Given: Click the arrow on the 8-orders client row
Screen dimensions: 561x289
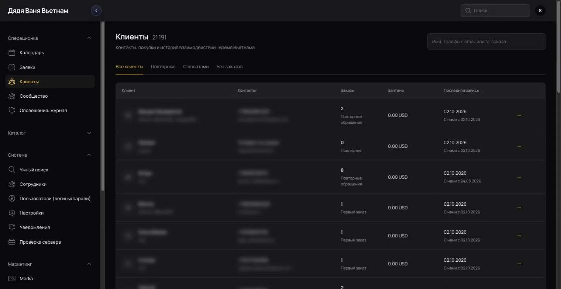Looking at the screenshot, I should tap(519, 177).
